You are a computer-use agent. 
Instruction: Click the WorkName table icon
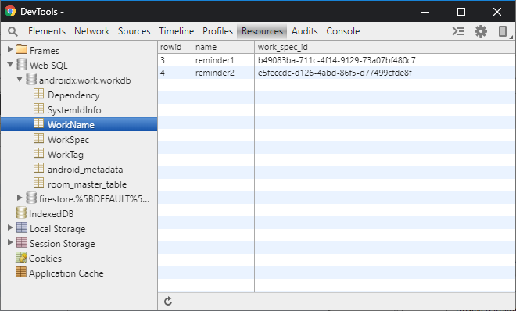38,123
